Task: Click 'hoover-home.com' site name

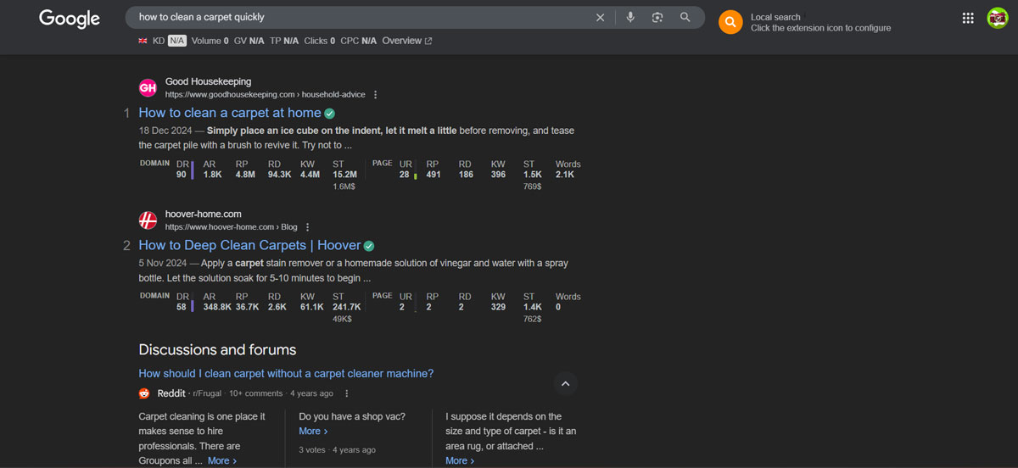Action: click(x=204, y=214)
